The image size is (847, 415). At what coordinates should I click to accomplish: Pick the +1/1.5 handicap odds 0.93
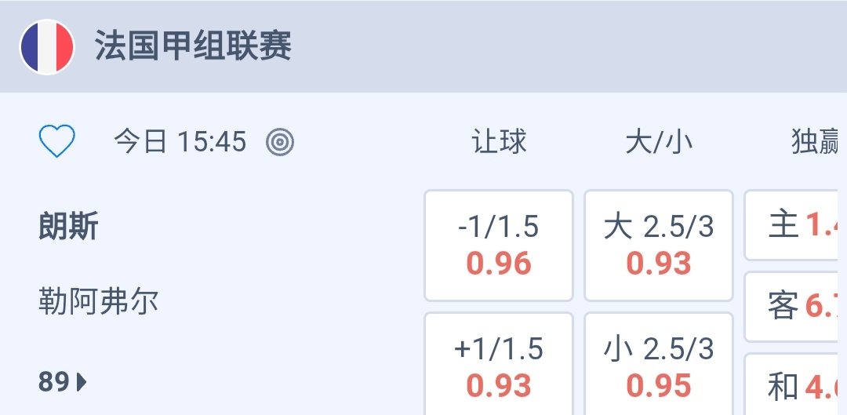click(x=499, y=368)
